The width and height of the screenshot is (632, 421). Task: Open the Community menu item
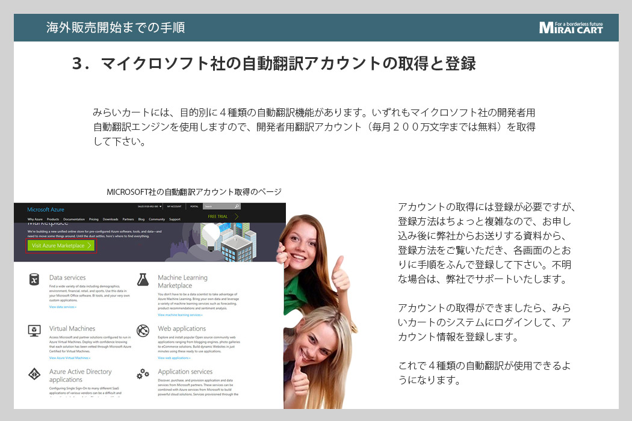tap(156, 219)
